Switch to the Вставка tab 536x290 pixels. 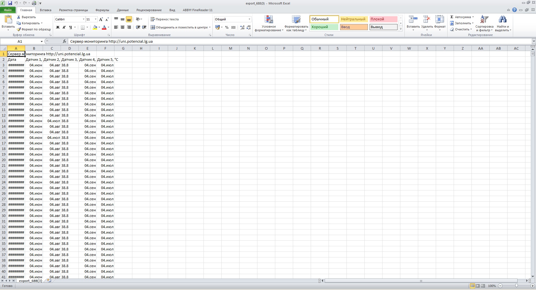[46, 10]
